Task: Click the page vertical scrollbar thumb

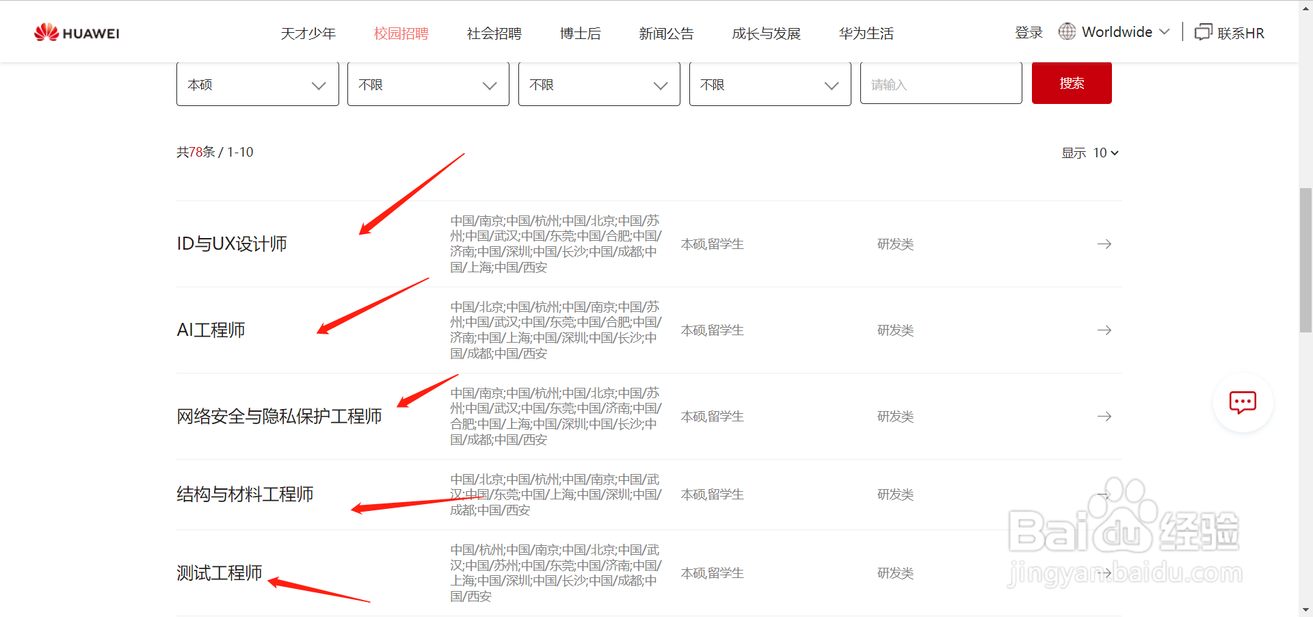Action: point(1305,260)
